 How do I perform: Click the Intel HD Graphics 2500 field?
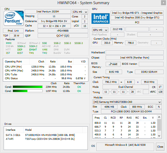(137, 18)
